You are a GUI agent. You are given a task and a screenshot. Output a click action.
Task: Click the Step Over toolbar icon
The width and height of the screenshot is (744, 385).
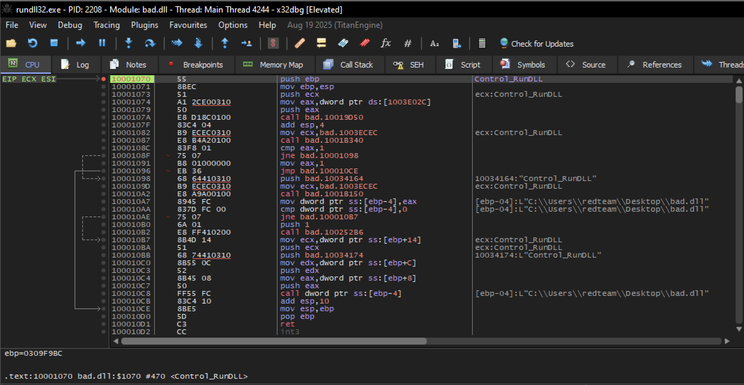(x=150, y=43)
